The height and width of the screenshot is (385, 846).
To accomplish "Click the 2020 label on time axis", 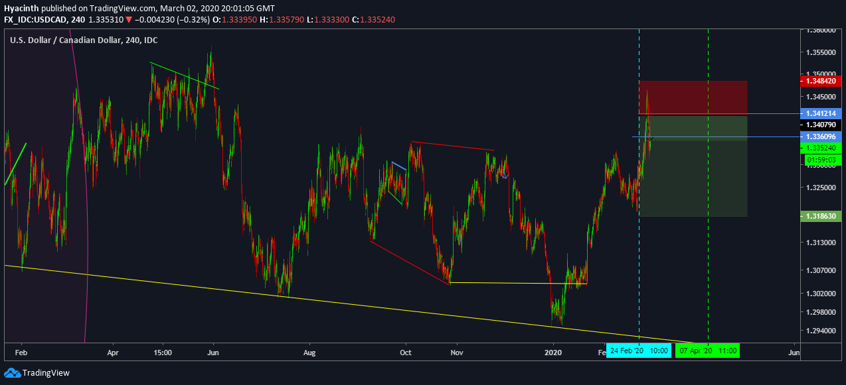I will click(x=553, y=353).
